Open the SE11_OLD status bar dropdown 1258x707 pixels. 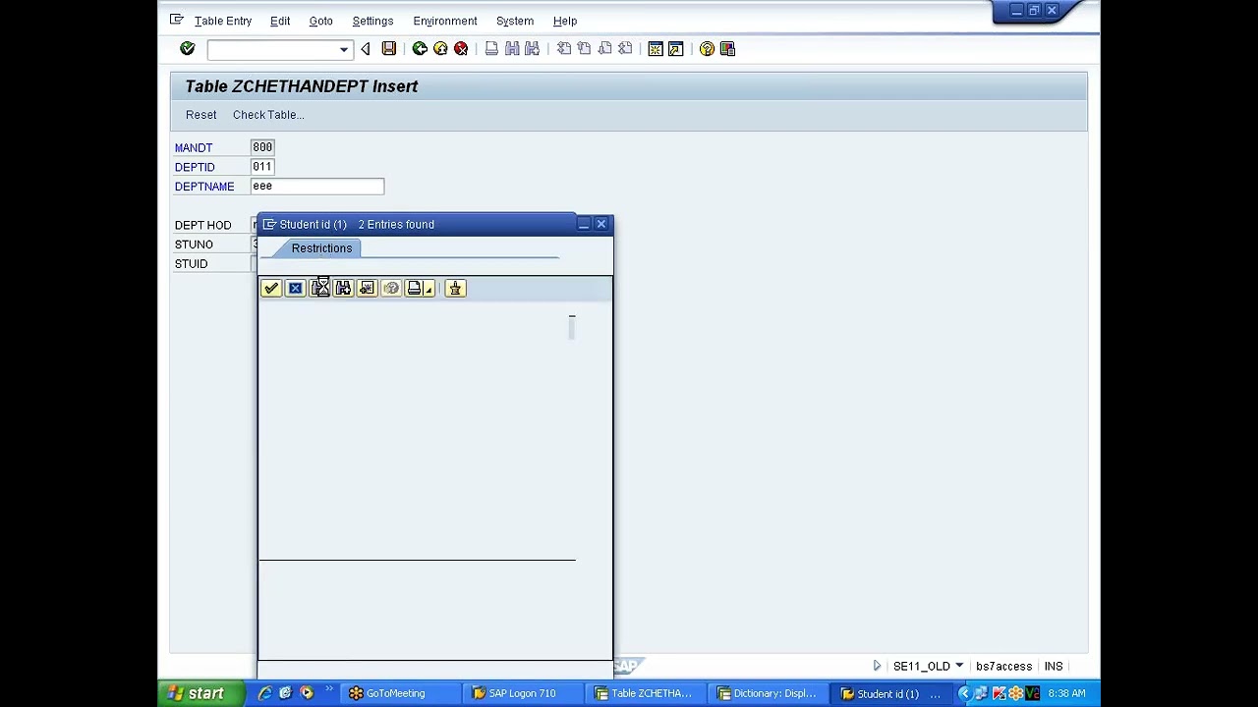pyautogui.click(x=959, y=666)
